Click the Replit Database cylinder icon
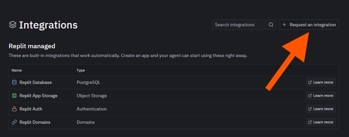The image size is (349, 137). point(14,82)
